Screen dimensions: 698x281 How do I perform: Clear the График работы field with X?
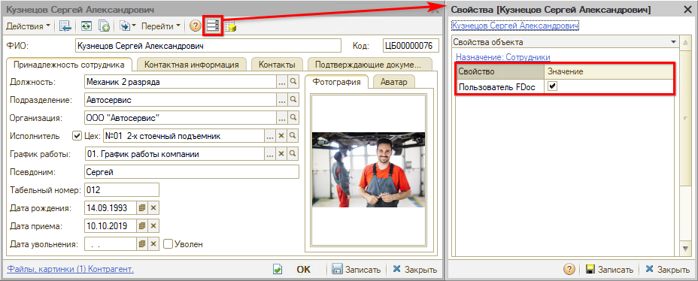[x=281, y=154]
